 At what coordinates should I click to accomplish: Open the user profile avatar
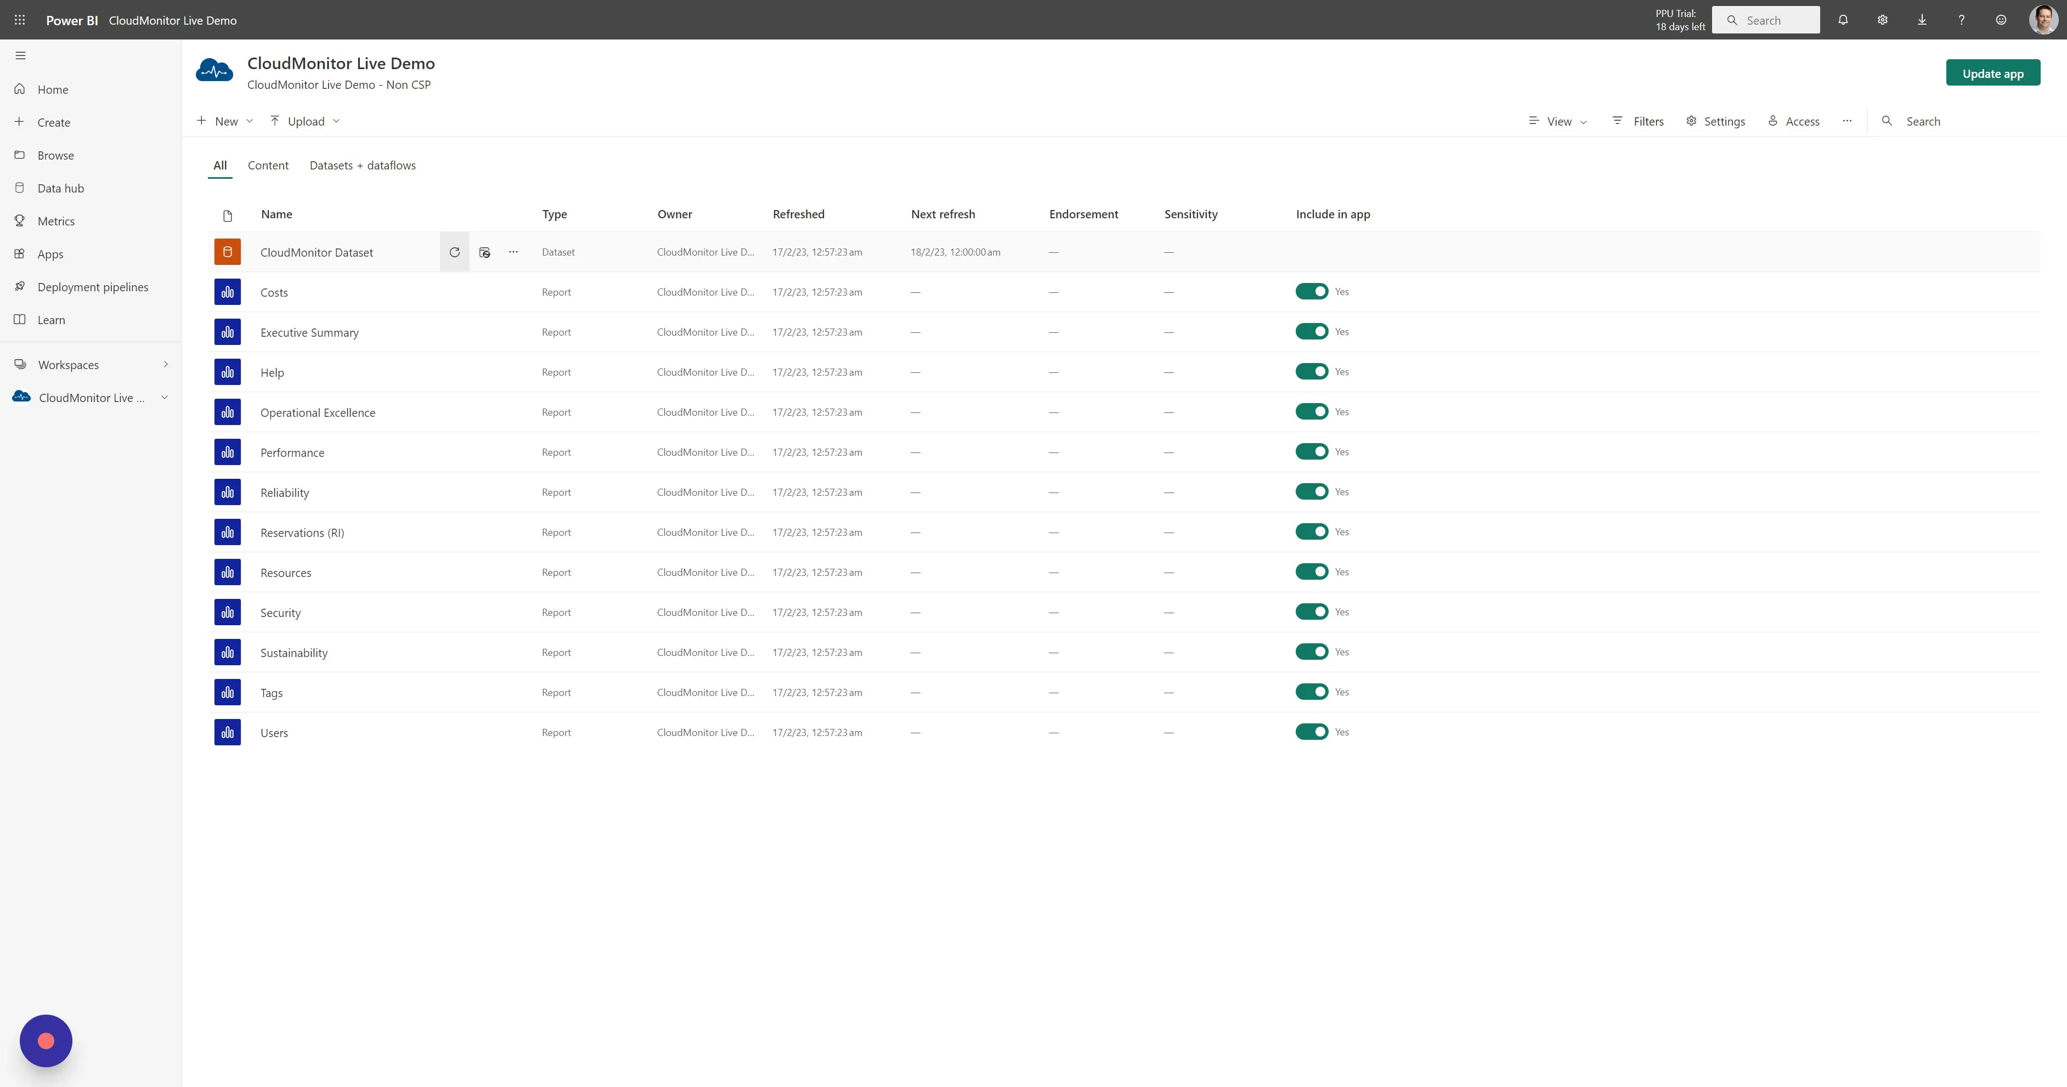point(2043,20)
